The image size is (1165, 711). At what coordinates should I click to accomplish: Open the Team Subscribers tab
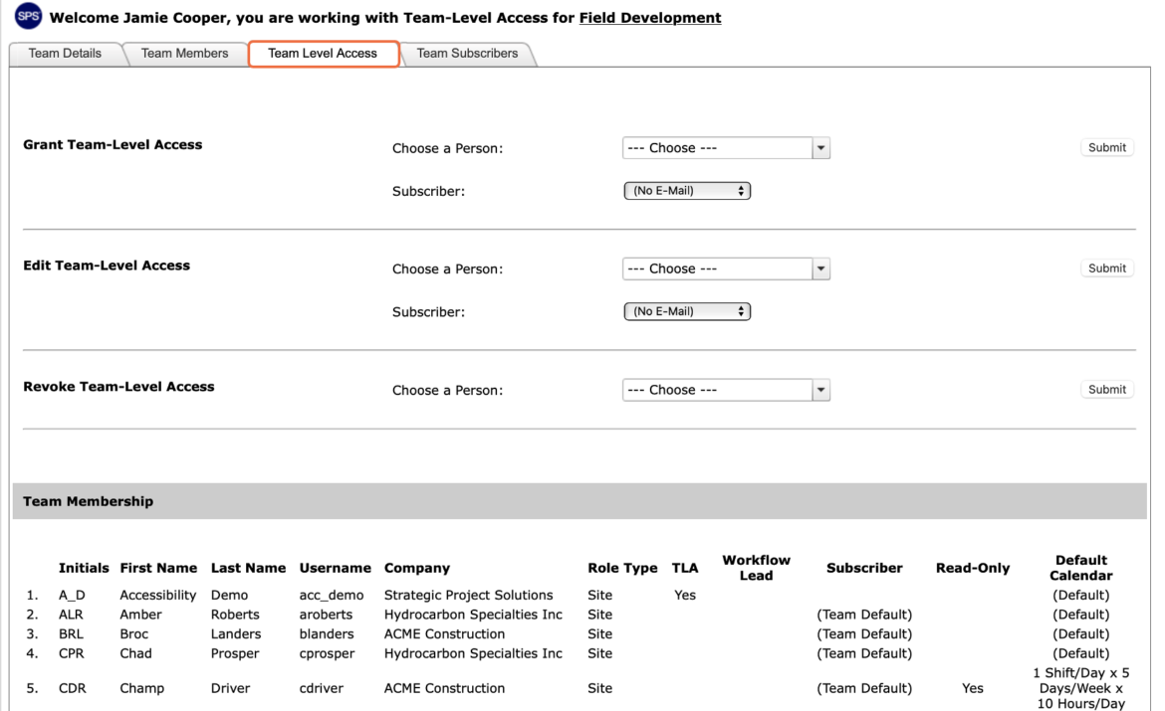click(x=467, y=54)
